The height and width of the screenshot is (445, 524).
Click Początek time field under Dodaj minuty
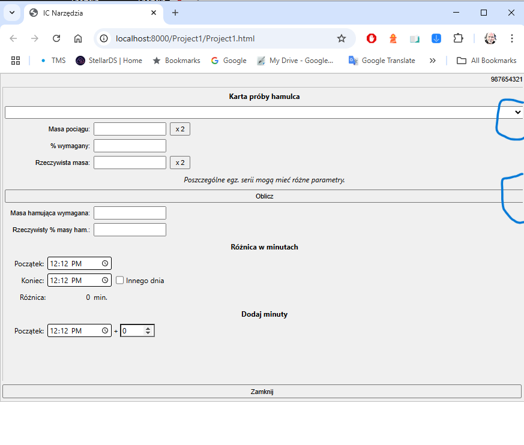79,330
